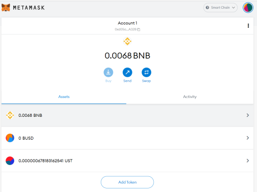Click the Send arrow icon

(127, 72)
